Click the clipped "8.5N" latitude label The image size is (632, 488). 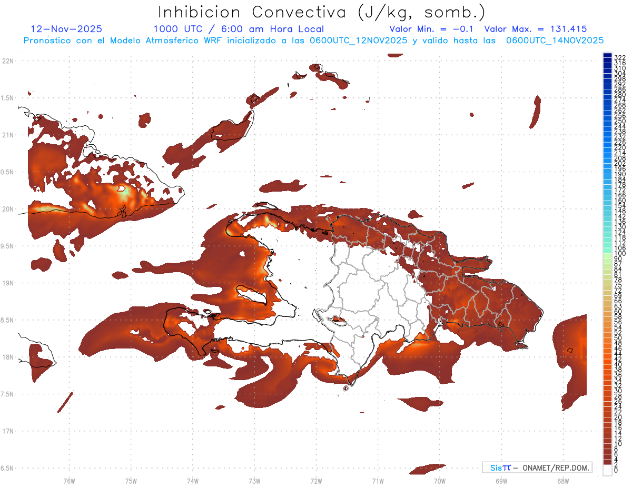point(7,320)
